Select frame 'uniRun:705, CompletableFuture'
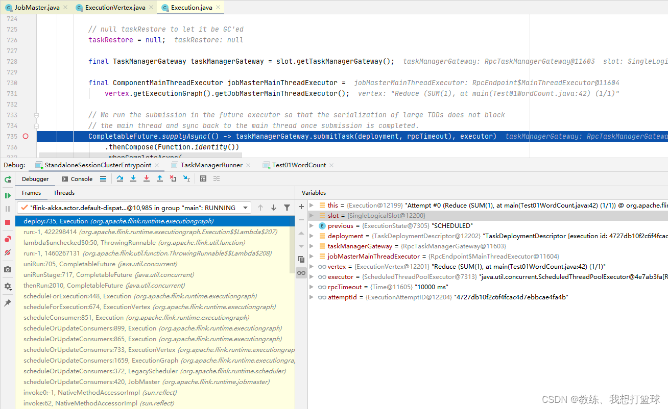The width and height of the screenshot is (668, 409). click(155, 264)
